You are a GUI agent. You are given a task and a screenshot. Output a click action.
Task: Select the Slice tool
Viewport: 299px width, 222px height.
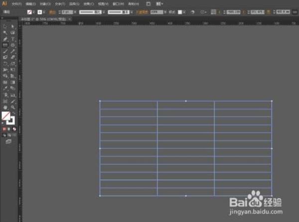click(13, 101)
